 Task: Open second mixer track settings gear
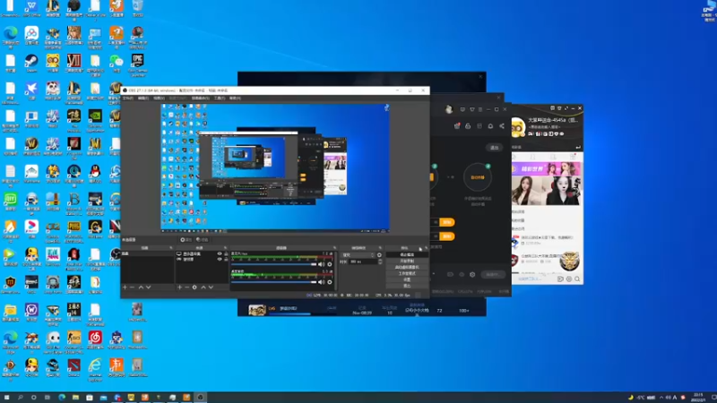coord(330,282)
